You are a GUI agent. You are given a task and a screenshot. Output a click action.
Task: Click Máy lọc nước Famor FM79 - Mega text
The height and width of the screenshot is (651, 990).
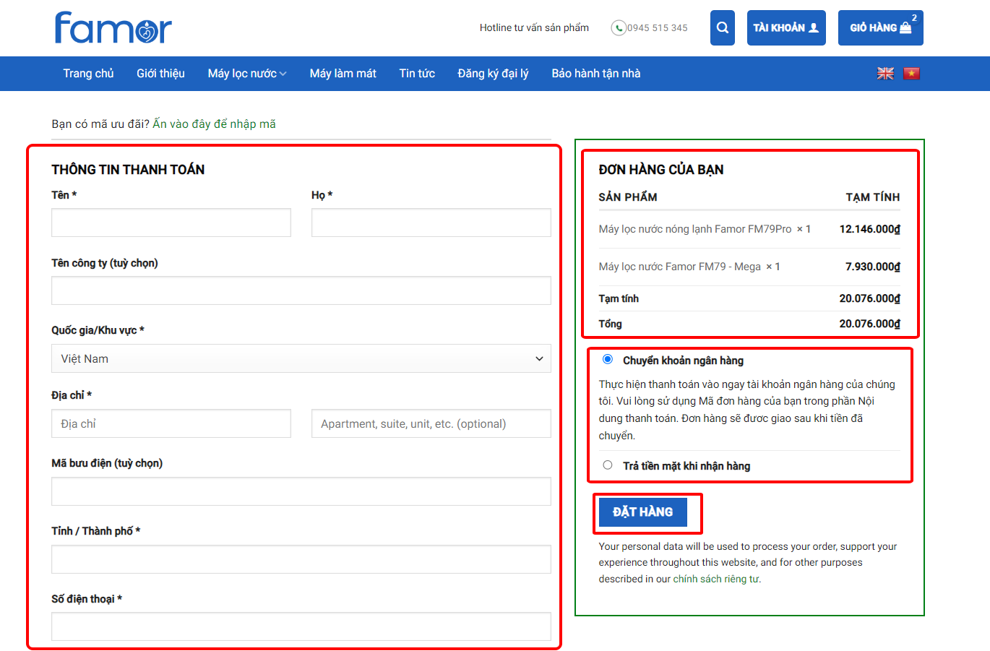point(680,267)
